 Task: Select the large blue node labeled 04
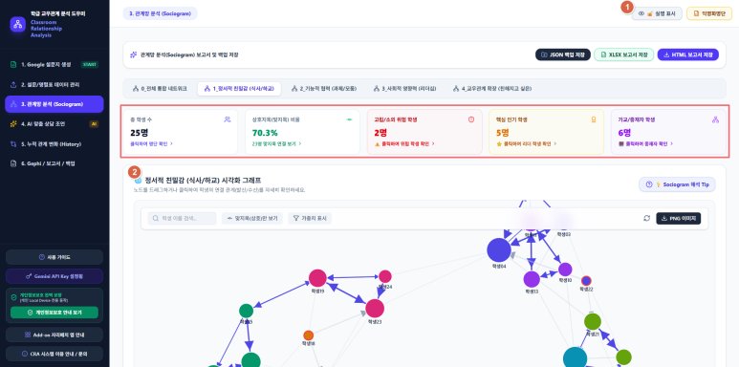tap(499, 250)
